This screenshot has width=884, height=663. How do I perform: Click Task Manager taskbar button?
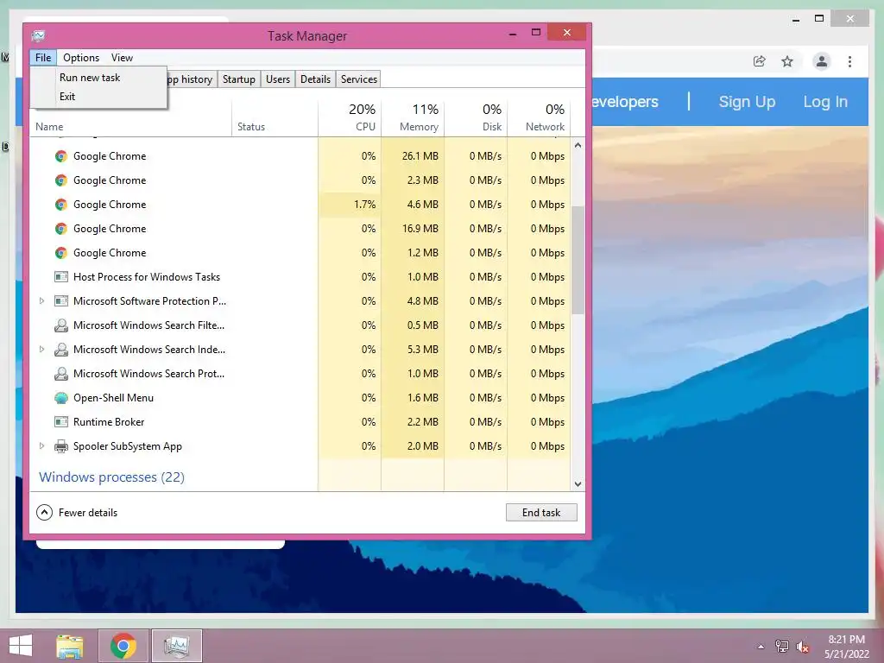click(177, 646)
